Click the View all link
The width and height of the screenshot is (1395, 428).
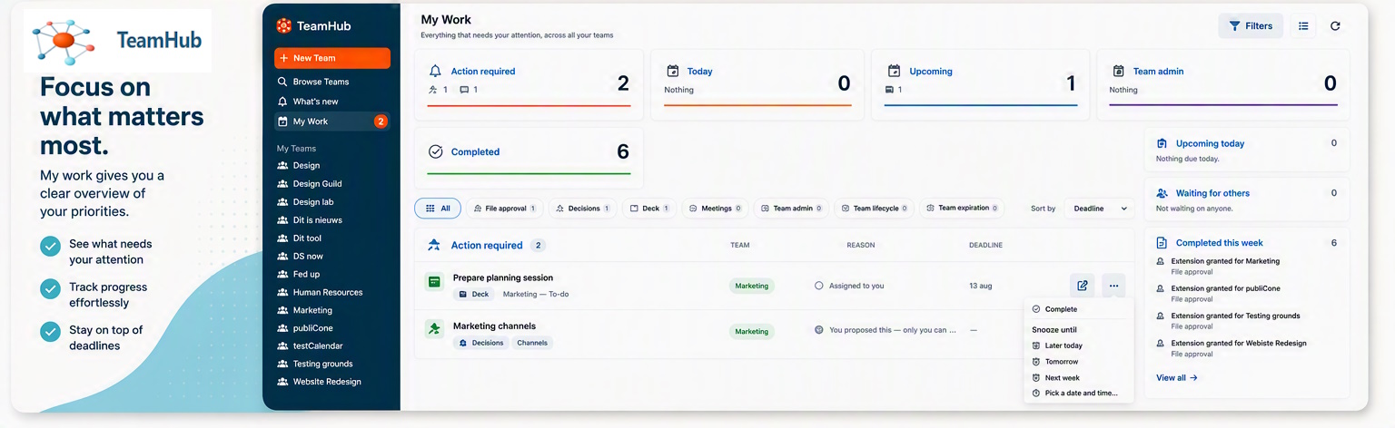pyautogui.click(x=1176, y=378)
